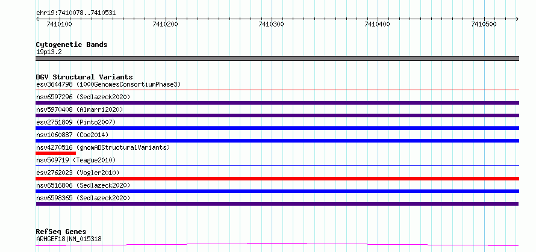Click the nsv509719 Teague2010 label
536x252 pixels.
pyautogui.click(x=76, y=160)
